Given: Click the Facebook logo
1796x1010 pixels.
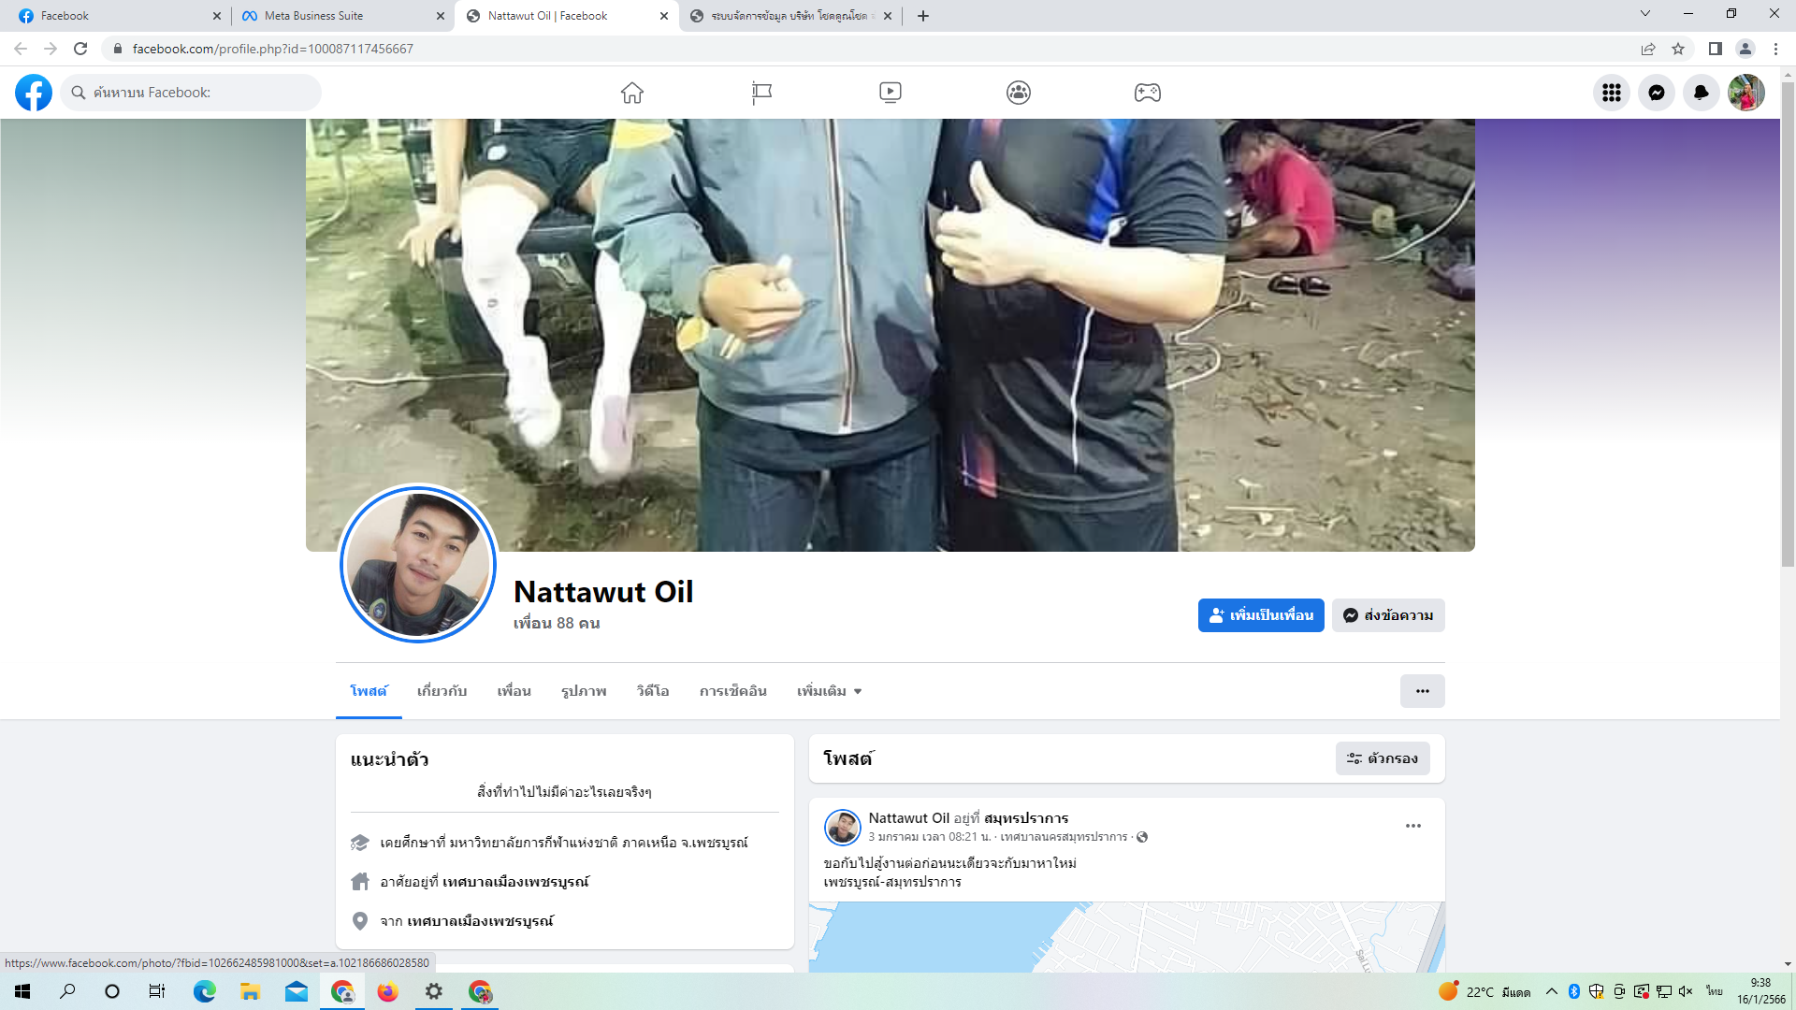Looking at the screenshot, I should [34, 93].
